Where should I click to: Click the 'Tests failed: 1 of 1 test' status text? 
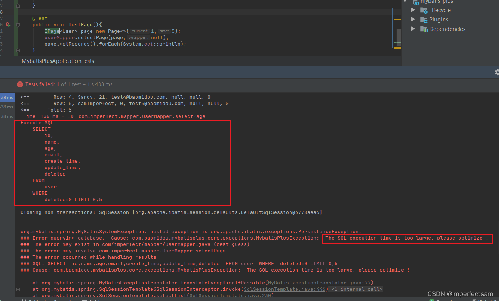pos(69,84)
